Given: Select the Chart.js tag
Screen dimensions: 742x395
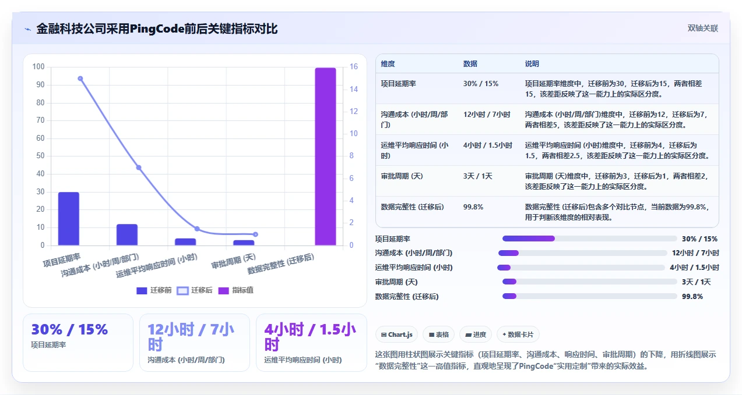Looking at the screenshot, I should (396, 334).
